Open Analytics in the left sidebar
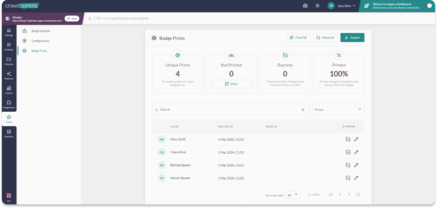This screenshot has height=208, width=437. pos(9,133)
